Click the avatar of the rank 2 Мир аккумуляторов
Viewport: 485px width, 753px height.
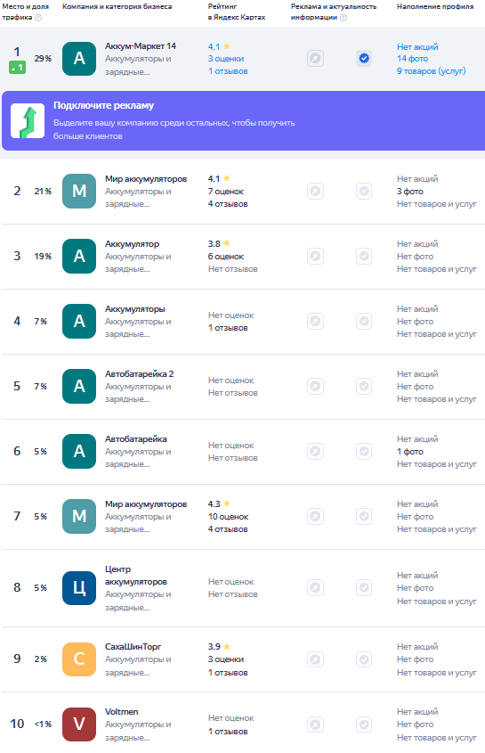(x=79, y=191)
